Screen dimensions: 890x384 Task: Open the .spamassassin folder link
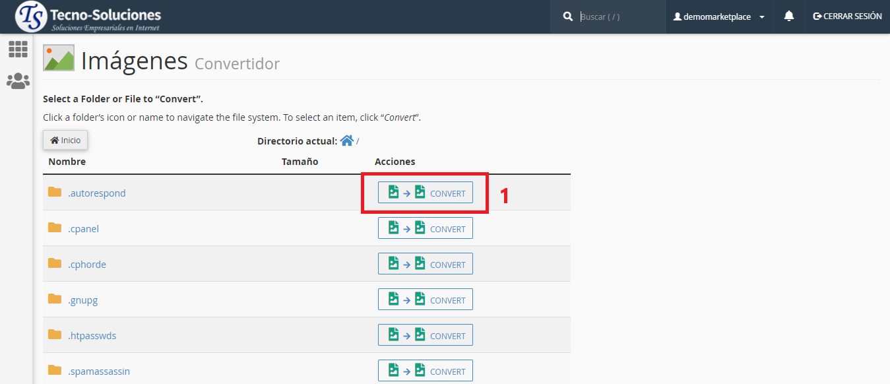tap(98, 371)
